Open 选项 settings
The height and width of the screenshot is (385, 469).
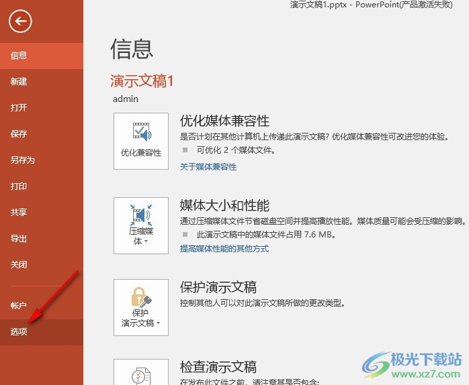point(42,332)
